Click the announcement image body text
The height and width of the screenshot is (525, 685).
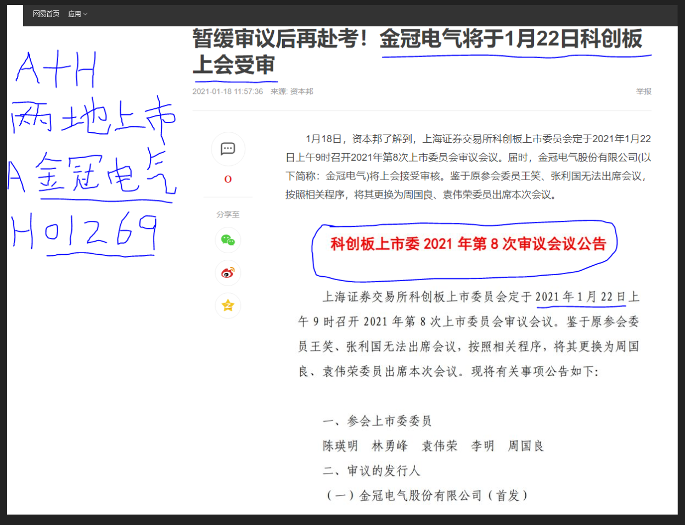pyautogui.click(x=468, y=334)
